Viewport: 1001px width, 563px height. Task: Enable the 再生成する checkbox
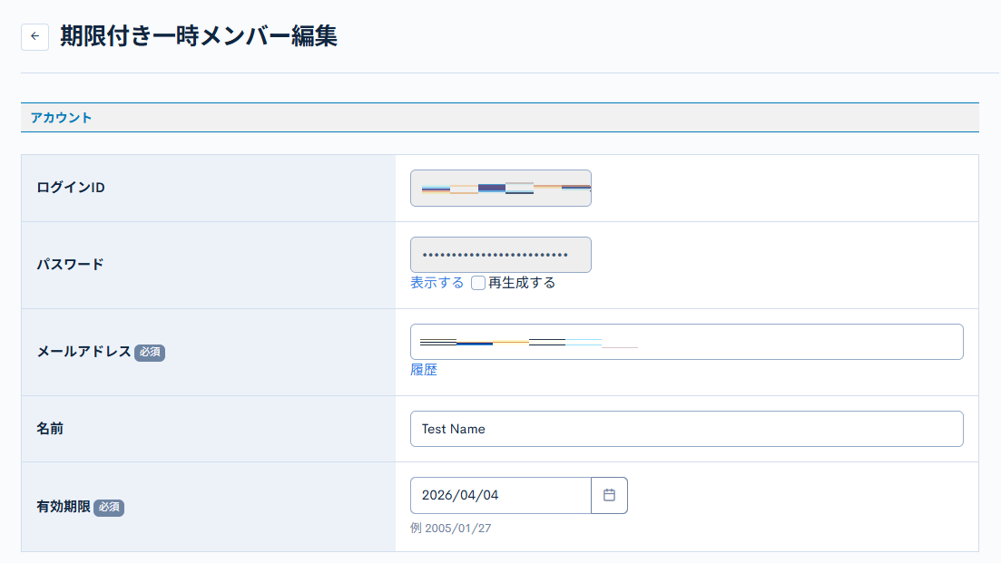(478, 283)
